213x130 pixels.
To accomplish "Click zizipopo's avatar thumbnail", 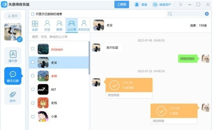I will [43, 49].
